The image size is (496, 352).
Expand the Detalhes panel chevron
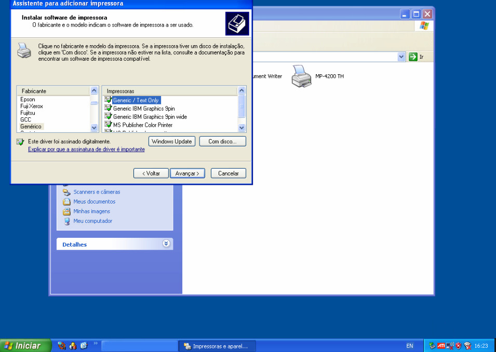tap(166, 243)
